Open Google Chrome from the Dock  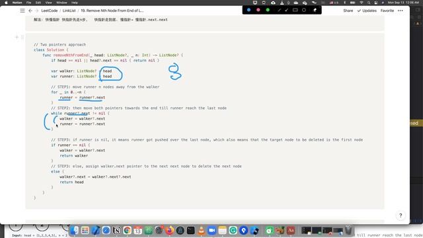[x=128, y=231]
